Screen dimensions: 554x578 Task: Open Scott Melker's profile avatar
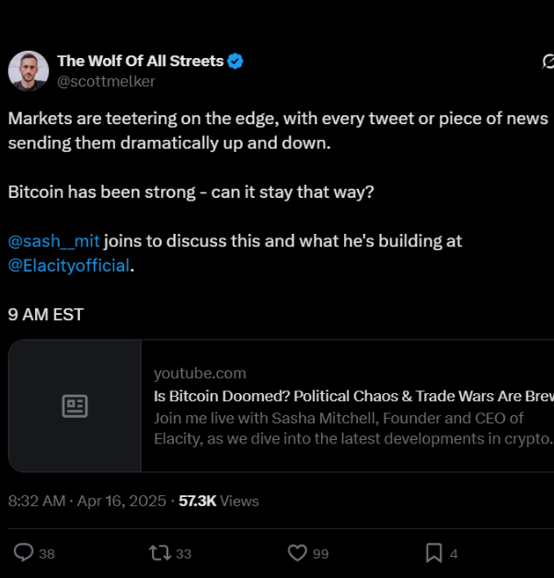click(x=29, y=71)
